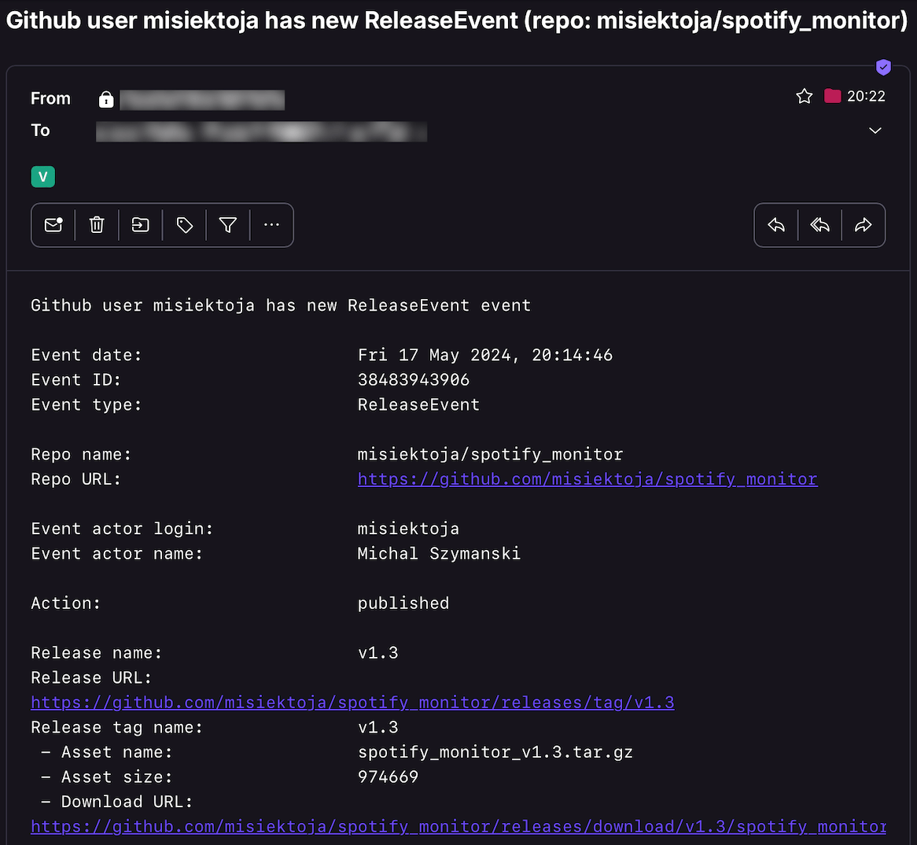
Task: Open the label tag icon
Action: click(184, 225)
